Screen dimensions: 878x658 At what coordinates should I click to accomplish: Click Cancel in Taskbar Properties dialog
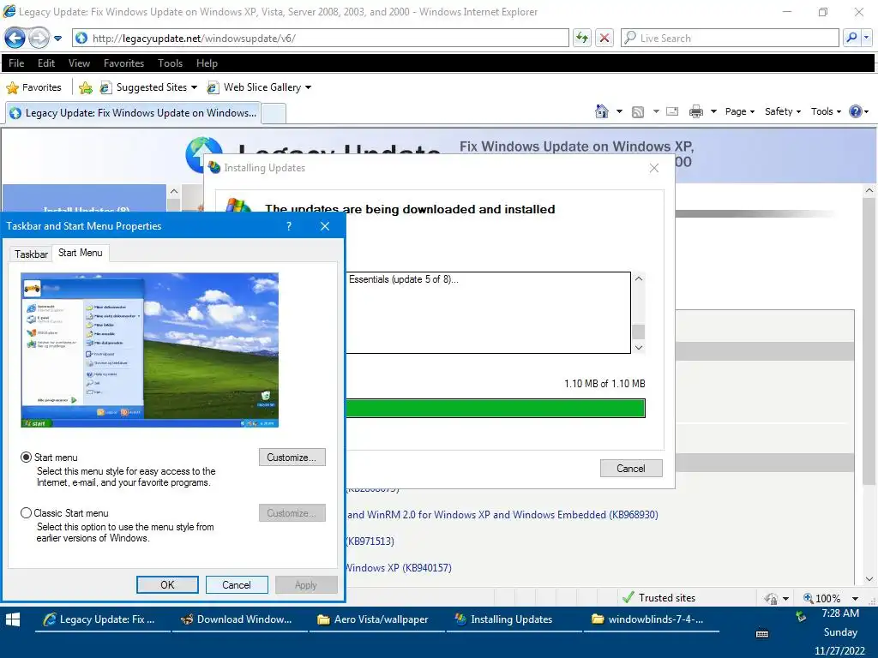coord(237,584)
